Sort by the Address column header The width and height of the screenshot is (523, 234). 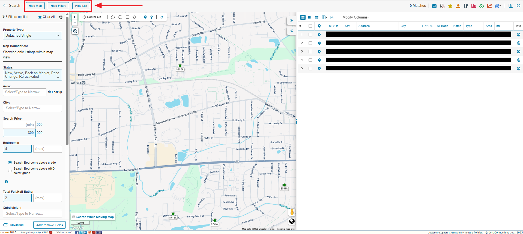pyautogui.click(x=364, y=26)
